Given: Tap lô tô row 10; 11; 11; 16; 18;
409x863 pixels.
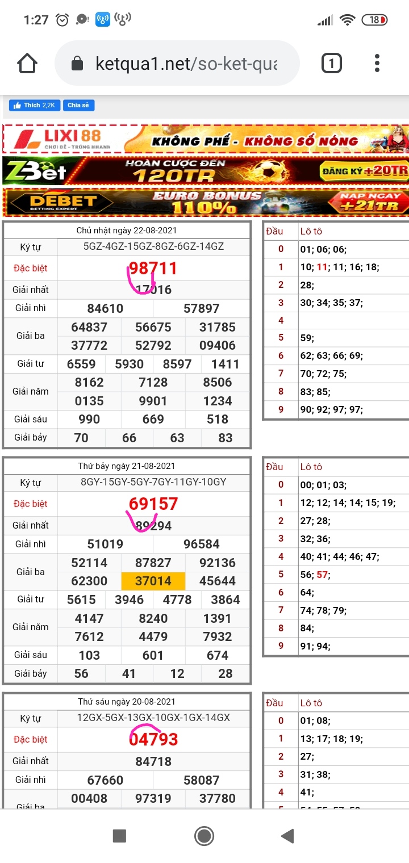Looking at the screenshot, I should tap(340, 267).
